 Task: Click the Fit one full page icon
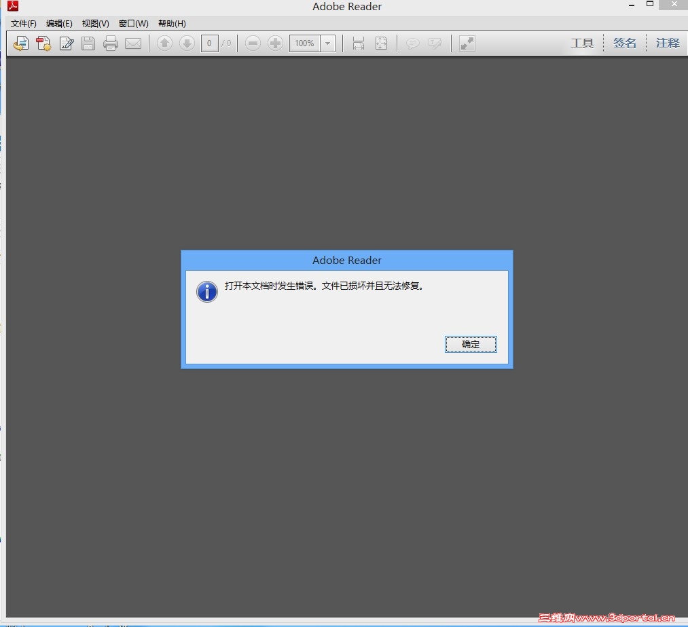pos(381,43)
